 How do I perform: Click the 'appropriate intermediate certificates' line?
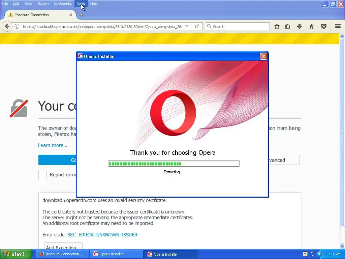tap(118, 218)
